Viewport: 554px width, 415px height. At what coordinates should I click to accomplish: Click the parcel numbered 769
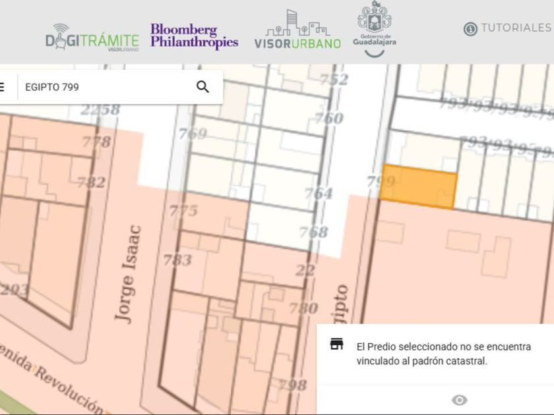tap(193, 134)
